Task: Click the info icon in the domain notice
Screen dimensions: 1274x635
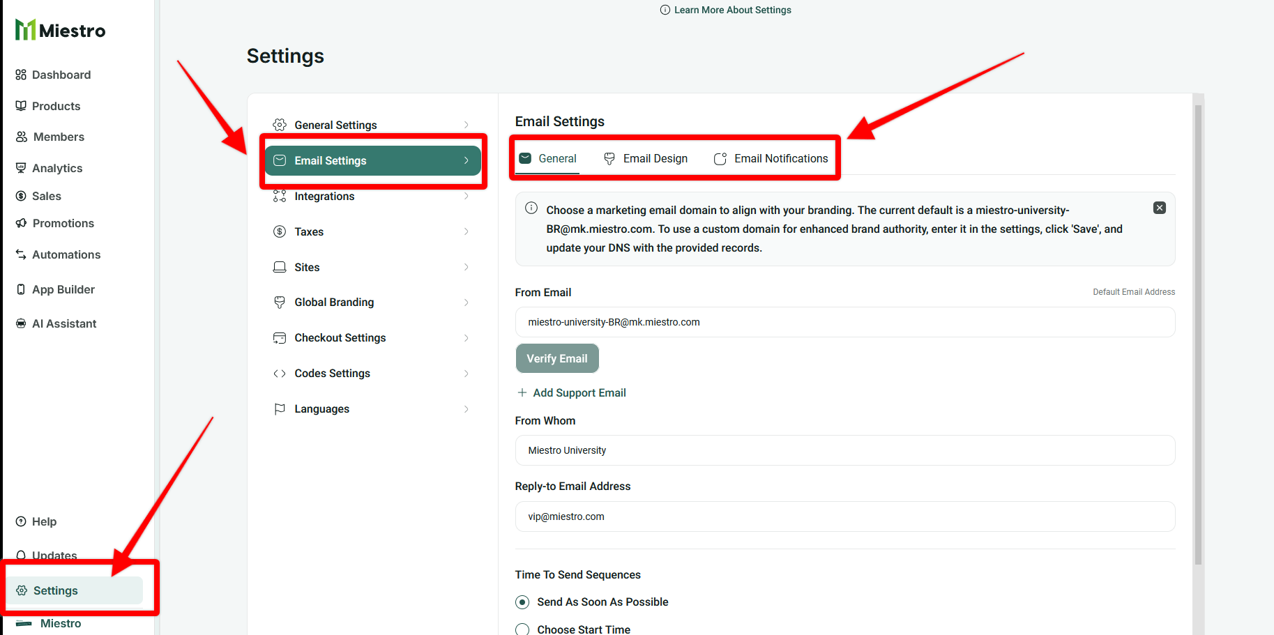Action: coord(531,208)
